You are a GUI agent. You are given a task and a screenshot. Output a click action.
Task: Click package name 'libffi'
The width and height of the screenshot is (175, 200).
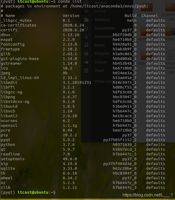tap(8, 87)
